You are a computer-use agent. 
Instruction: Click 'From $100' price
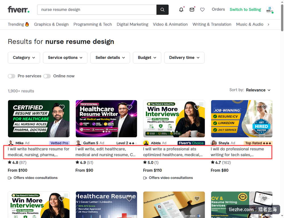(x=18, y=170)
